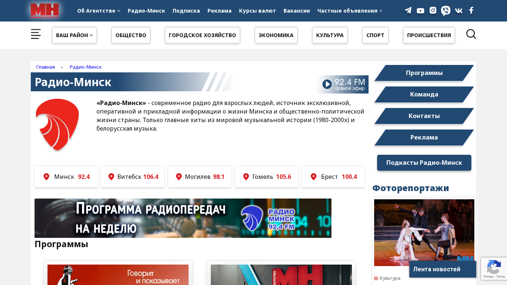This screenshot has width=507, height=285.
Task: Open the Telegram social link
Action: click(408, 10)
